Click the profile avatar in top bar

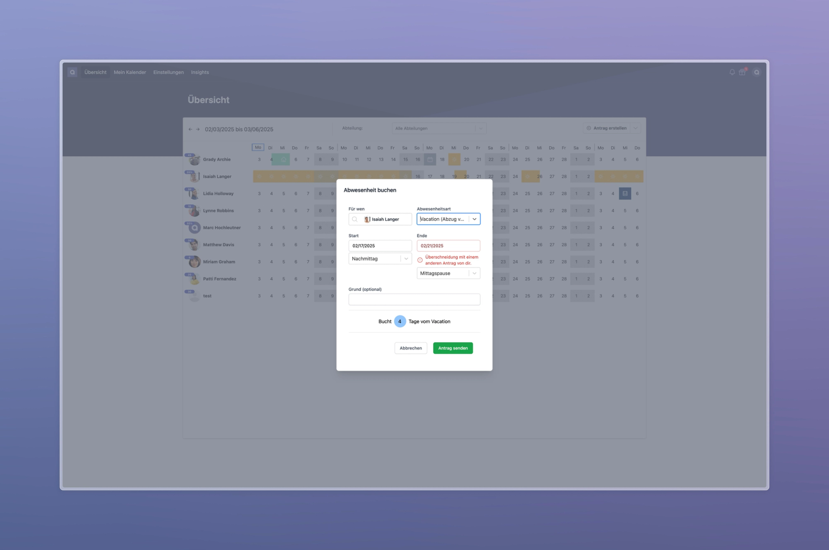[x=756, y=72]
